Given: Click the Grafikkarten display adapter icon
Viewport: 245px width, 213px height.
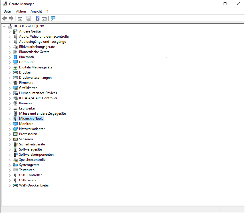Looking at the screenshot, I should pos(15,88).
